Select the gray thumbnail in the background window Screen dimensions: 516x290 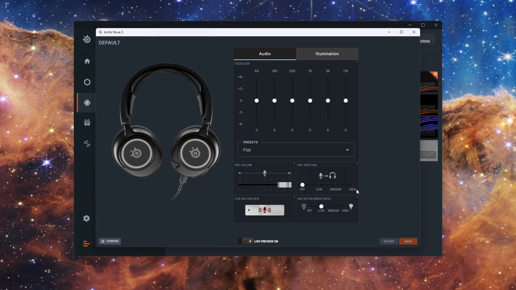point(429,150)
